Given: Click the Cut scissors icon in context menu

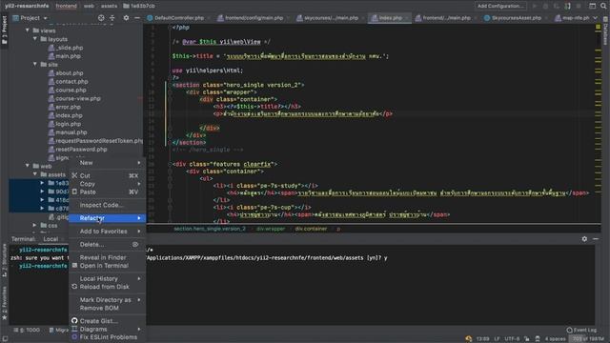Looking at the screenshot, I should [x=74, y=175].
